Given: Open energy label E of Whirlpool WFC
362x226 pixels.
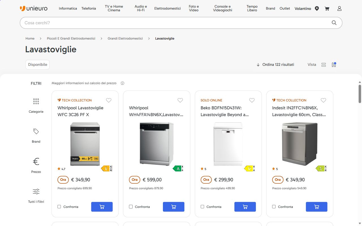Looking at the screenshot, I should (107, 169).
